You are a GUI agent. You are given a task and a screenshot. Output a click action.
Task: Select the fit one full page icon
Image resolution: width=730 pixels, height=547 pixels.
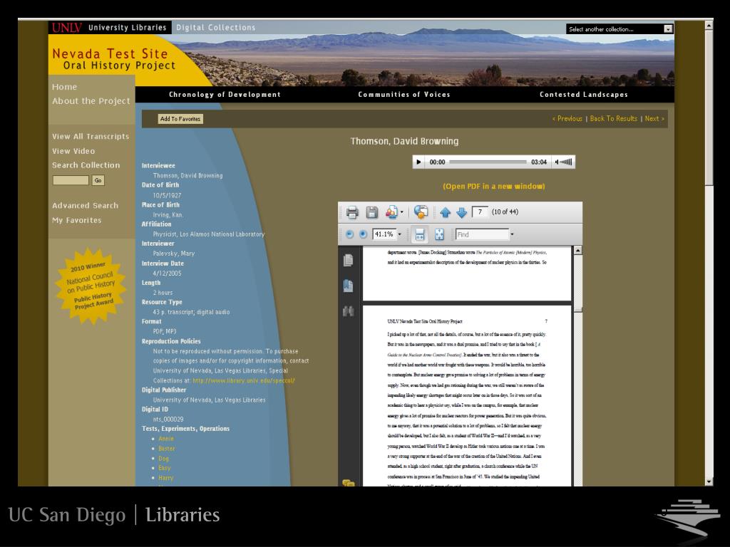tap(439, 234)
